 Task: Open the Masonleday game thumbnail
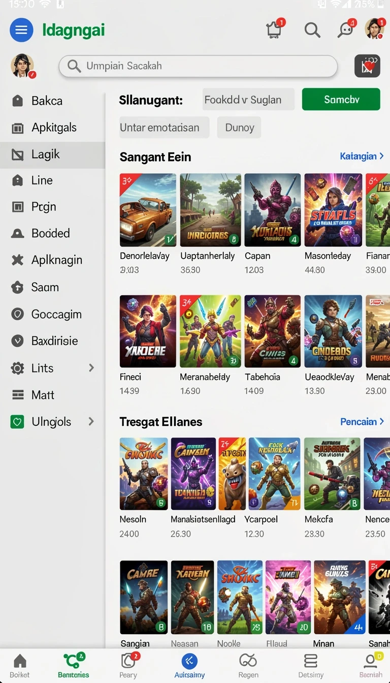[x=333, y=210]
